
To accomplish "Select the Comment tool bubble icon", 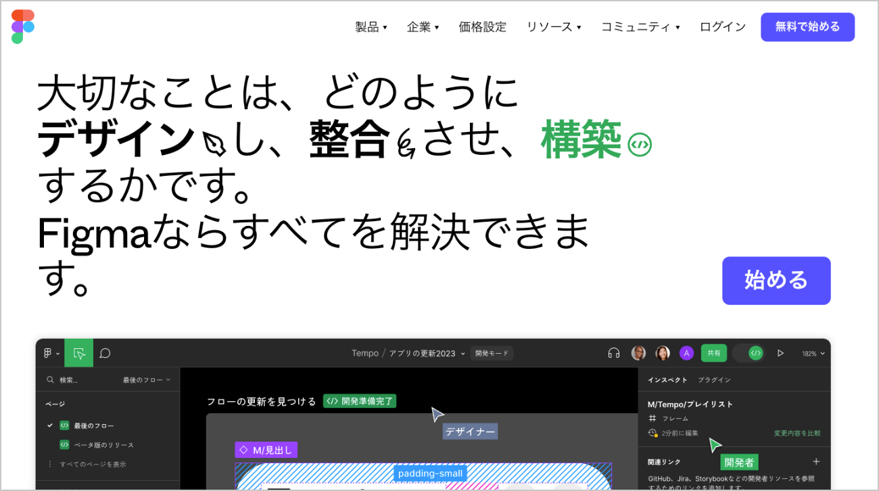I will 105,353.
